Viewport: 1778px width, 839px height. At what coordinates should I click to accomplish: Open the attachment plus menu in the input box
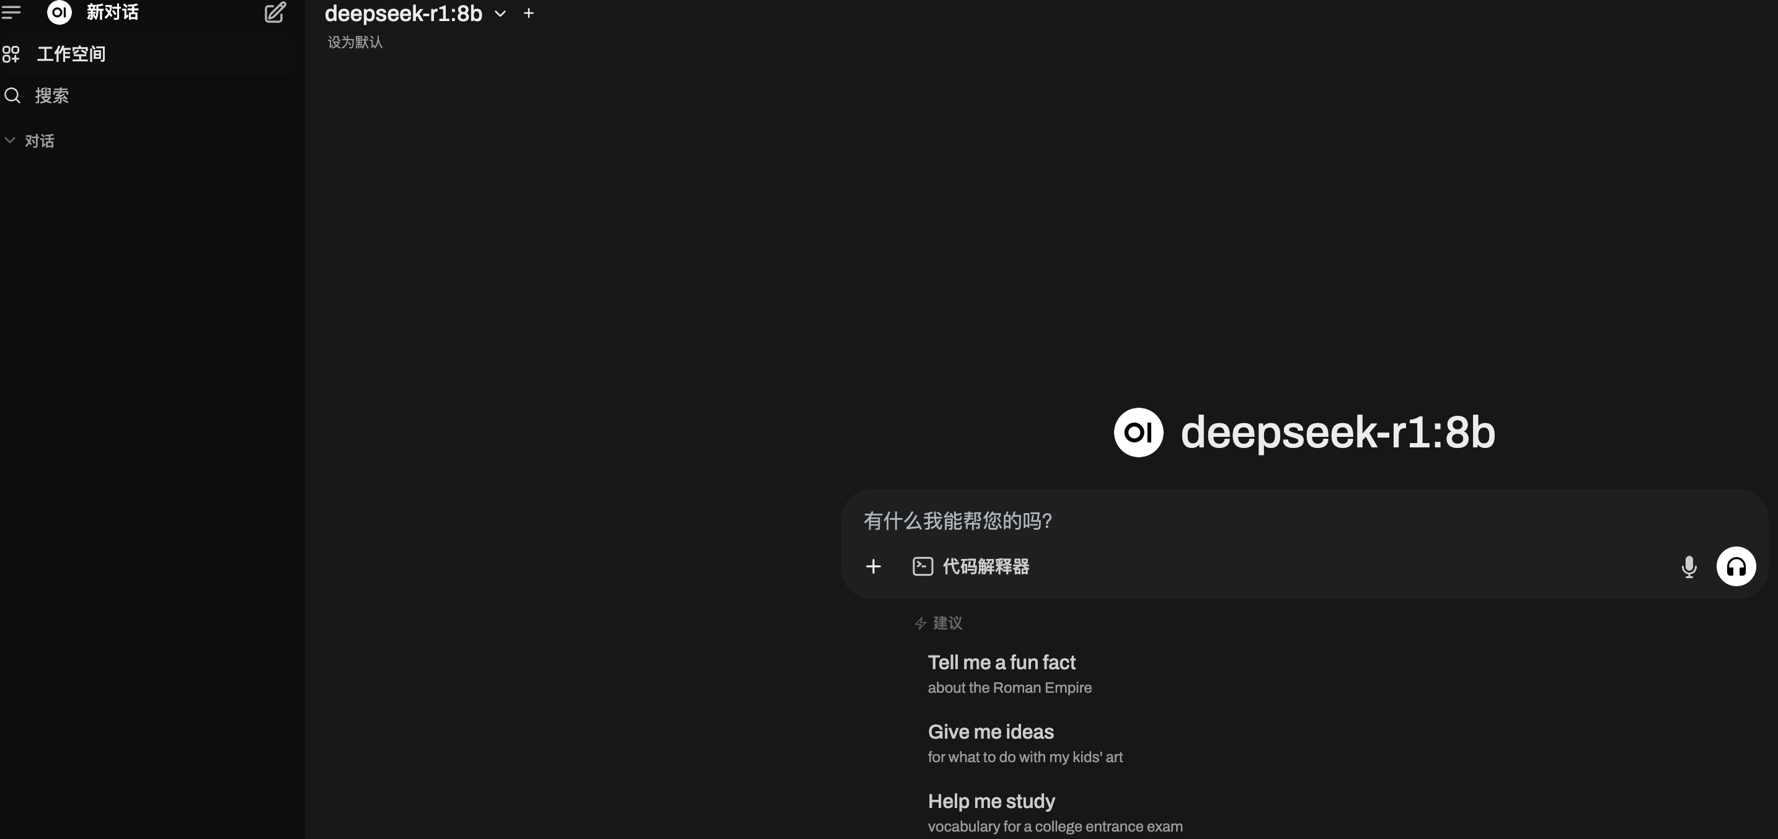(x=873, y=566)
